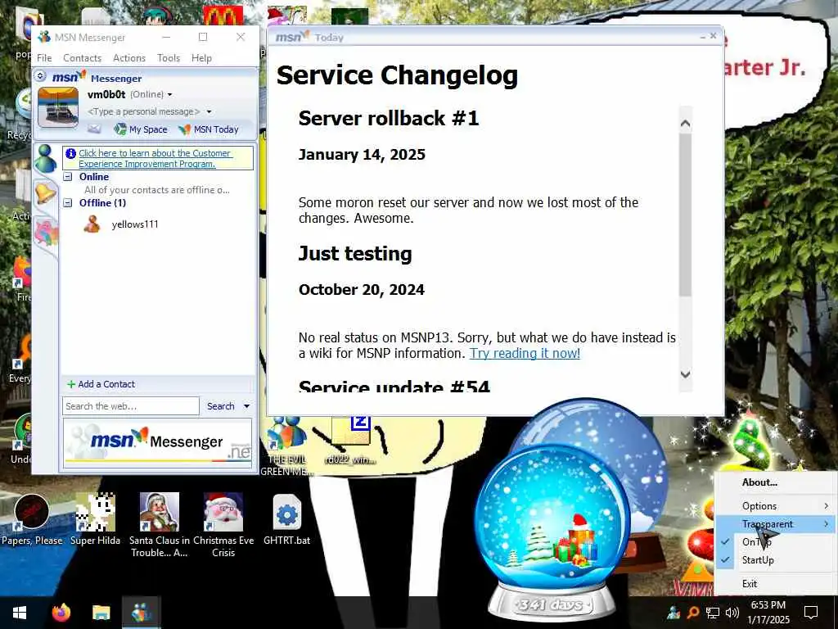
Task: Expand the Transparent submenu
Action: coord(774,524)
